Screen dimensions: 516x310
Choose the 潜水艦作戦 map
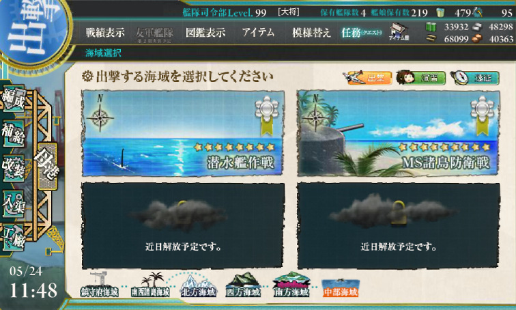(x=183, y=133)
